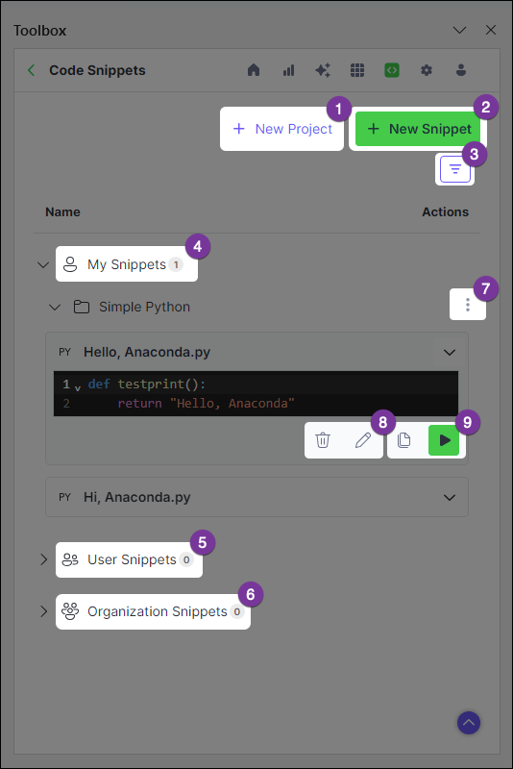Expand the Hi, Anaconda.py snippet
The height and width of the screenshot is (769, 513).
(x=450, y=497)
